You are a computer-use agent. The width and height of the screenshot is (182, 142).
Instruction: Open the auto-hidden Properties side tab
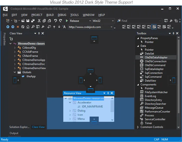point(4,39)
